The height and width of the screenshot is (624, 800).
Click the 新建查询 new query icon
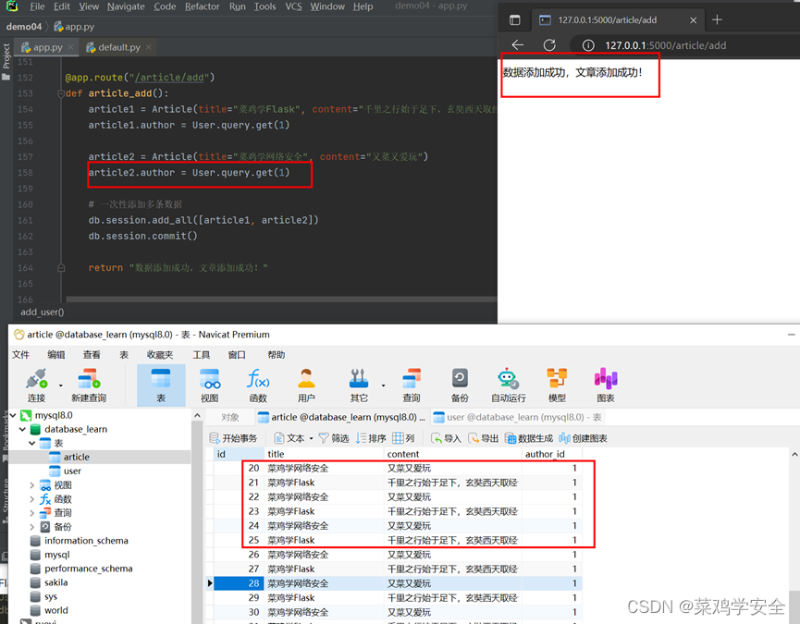tap(89, 385)
